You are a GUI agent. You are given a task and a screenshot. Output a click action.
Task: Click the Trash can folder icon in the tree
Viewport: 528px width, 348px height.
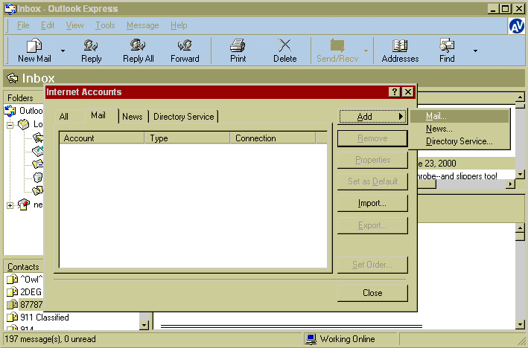coord(38,177)
